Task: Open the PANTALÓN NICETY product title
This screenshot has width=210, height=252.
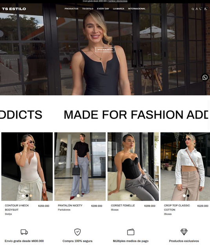Action: [70, 206]
